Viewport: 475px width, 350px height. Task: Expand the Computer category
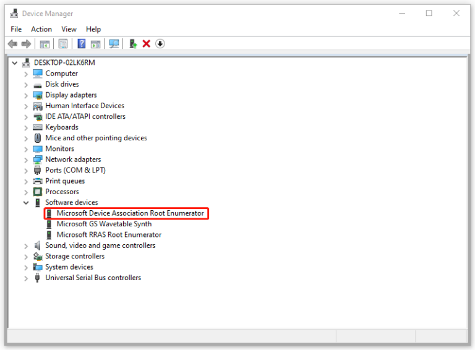26,74
